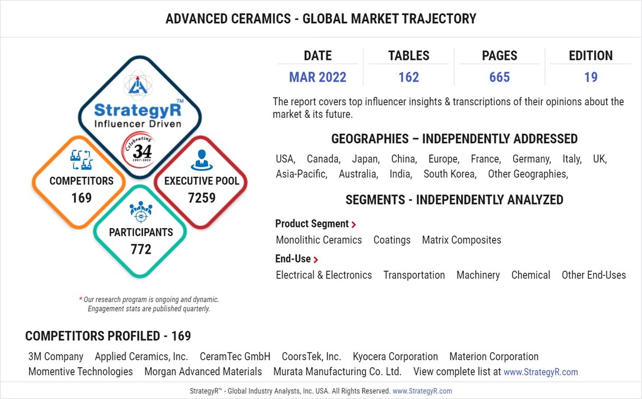Screen dimensions: 642x399
Task: Select the PAGES column header
Action: pos(500,56)
